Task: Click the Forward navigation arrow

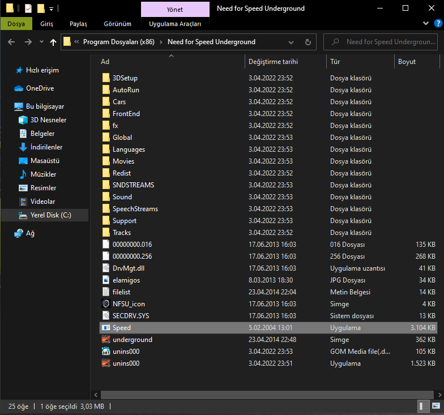Action: (28, 42)
